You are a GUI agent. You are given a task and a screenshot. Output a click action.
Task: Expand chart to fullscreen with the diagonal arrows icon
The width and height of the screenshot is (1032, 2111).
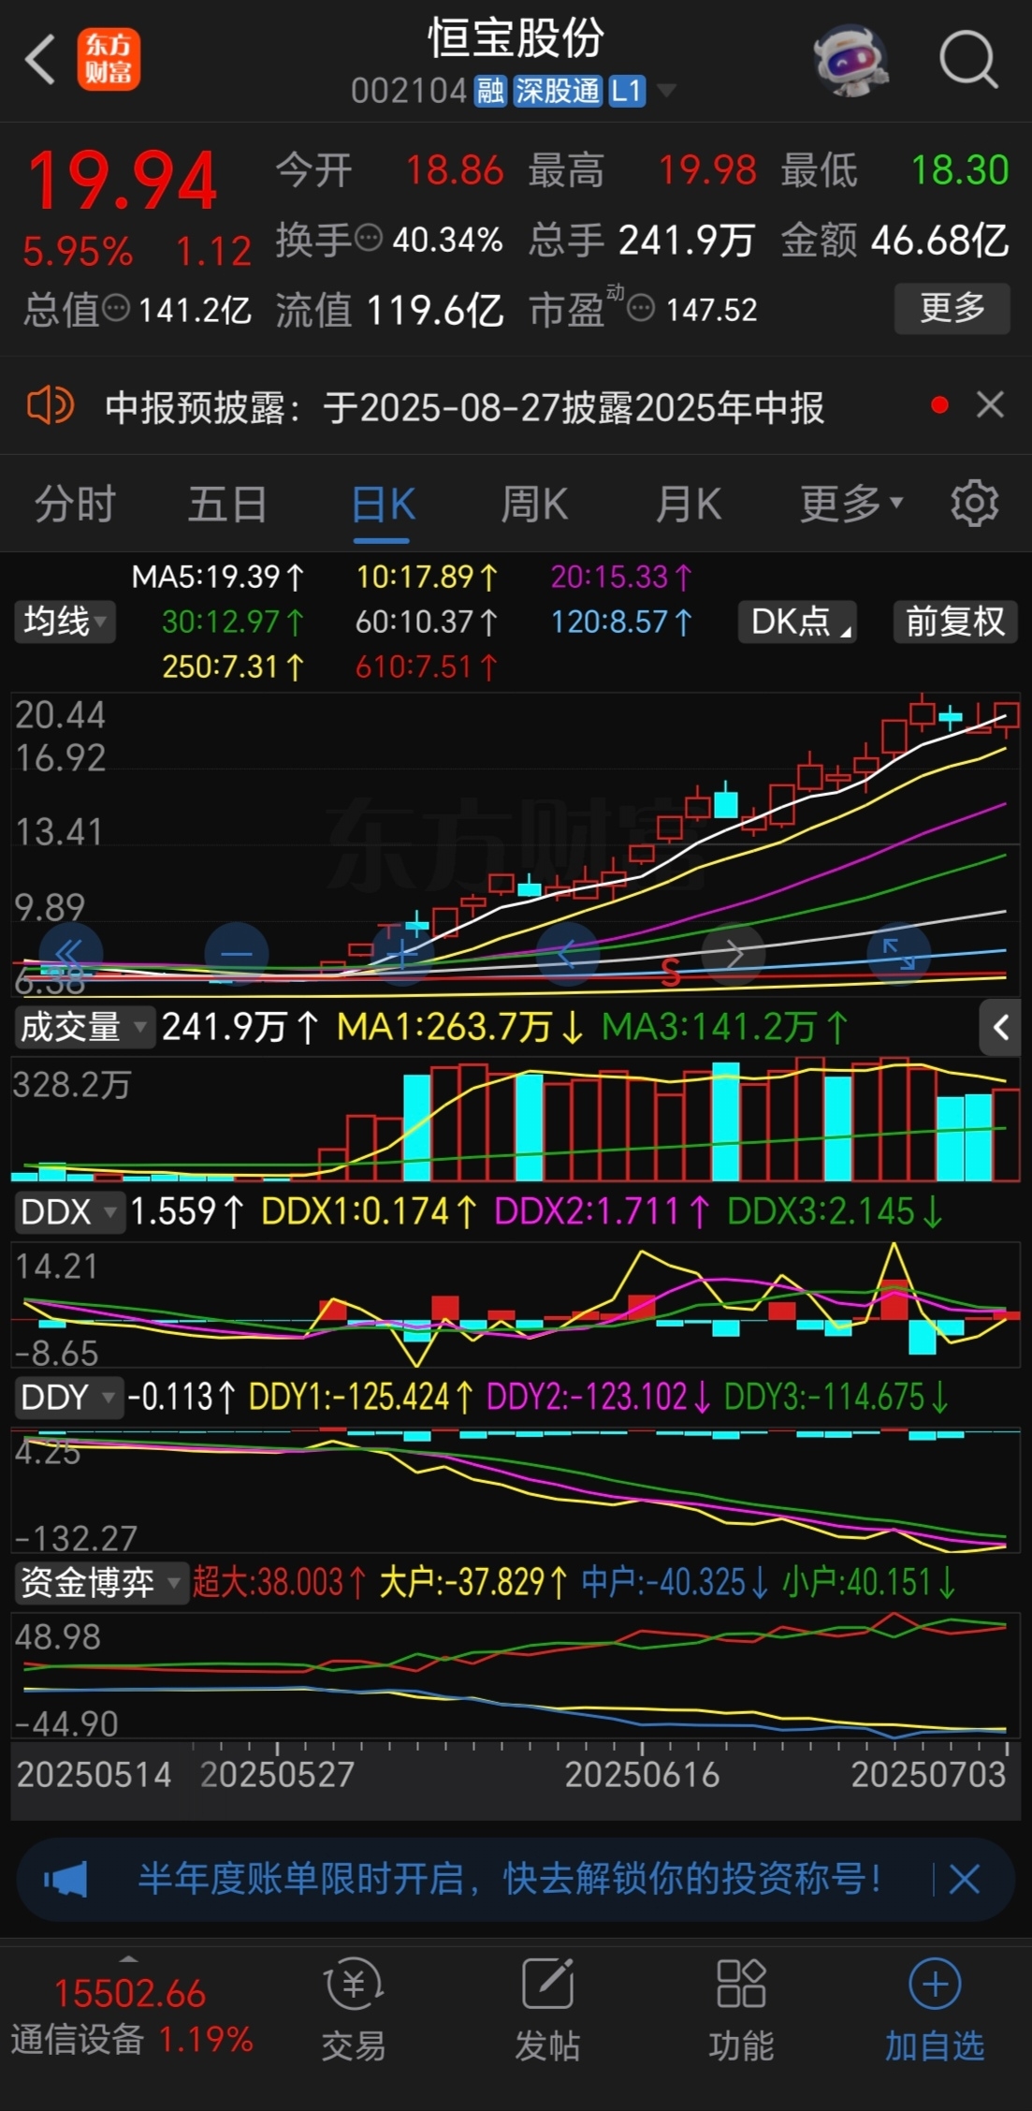899,954
